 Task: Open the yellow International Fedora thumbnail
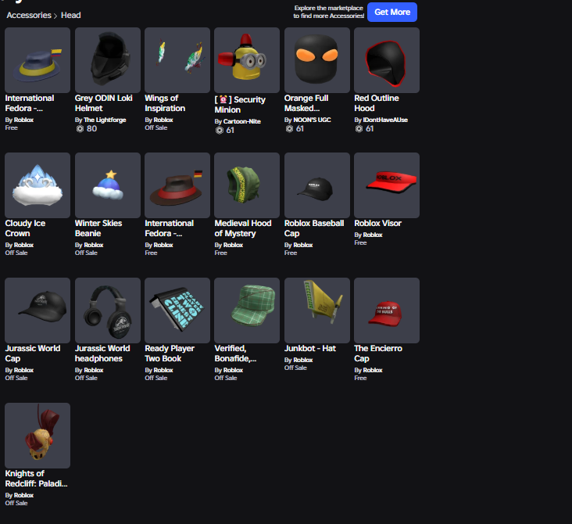pos(38,60)
